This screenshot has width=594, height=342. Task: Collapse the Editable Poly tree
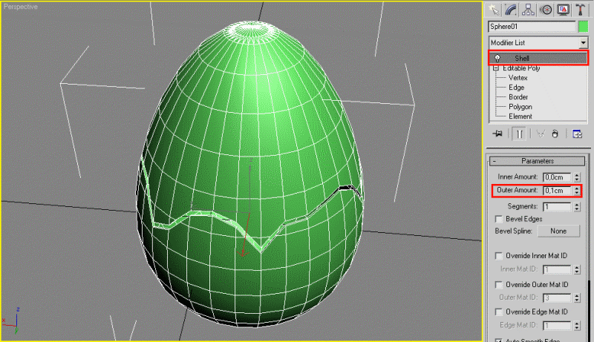[x=496, y=68]
